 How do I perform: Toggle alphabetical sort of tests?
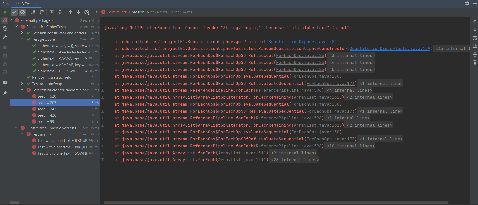click(x=33, y=12)
